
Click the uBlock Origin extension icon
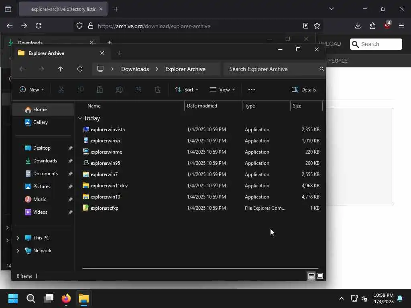[x=387, y=25]
